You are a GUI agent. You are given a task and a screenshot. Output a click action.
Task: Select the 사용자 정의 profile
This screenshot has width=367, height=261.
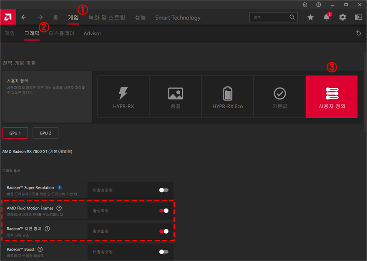332,97
